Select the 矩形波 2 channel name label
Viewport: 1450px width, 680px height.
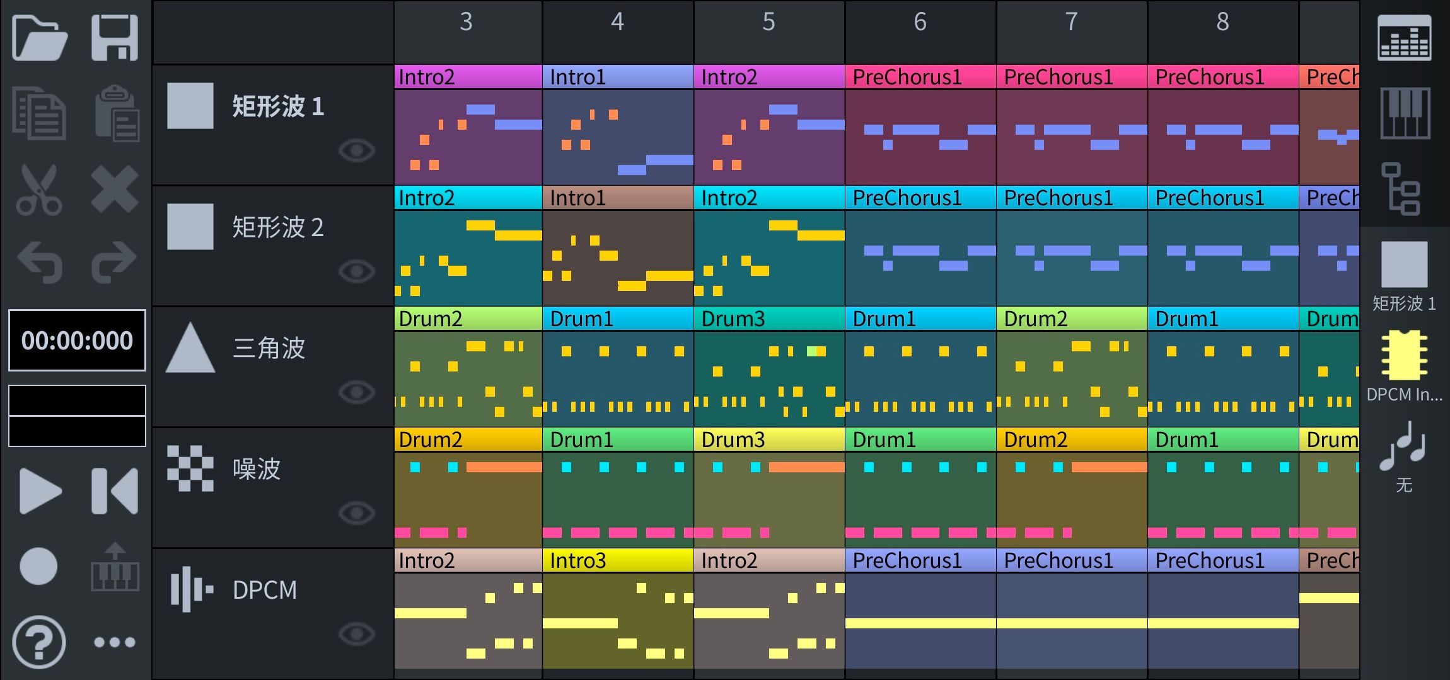click(x=278, y=227)
